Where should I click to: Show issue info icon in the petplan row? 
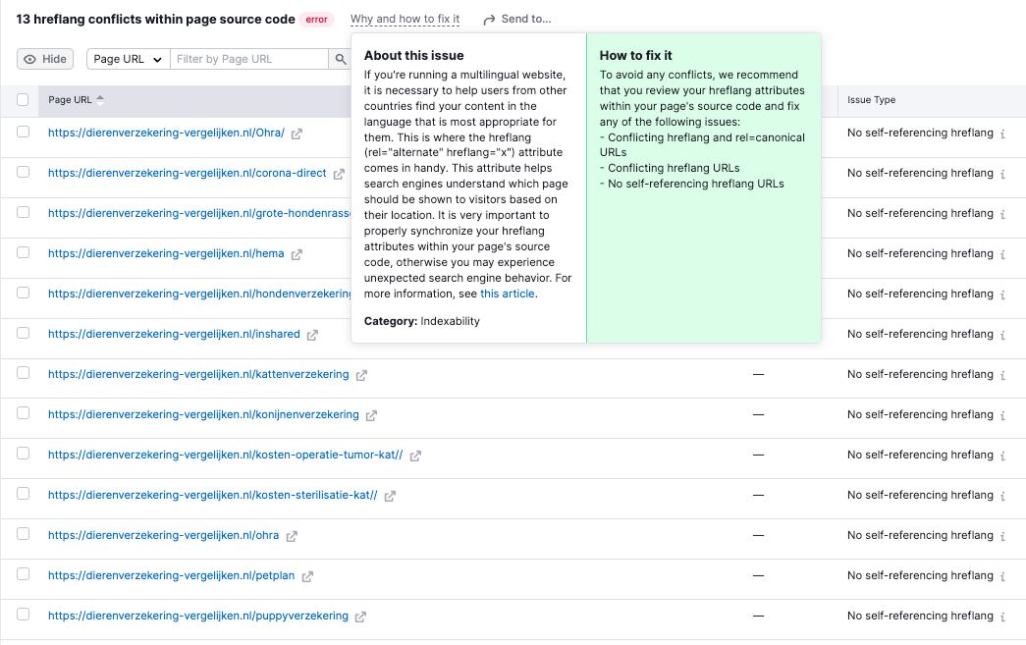(x=1002, y=577)
